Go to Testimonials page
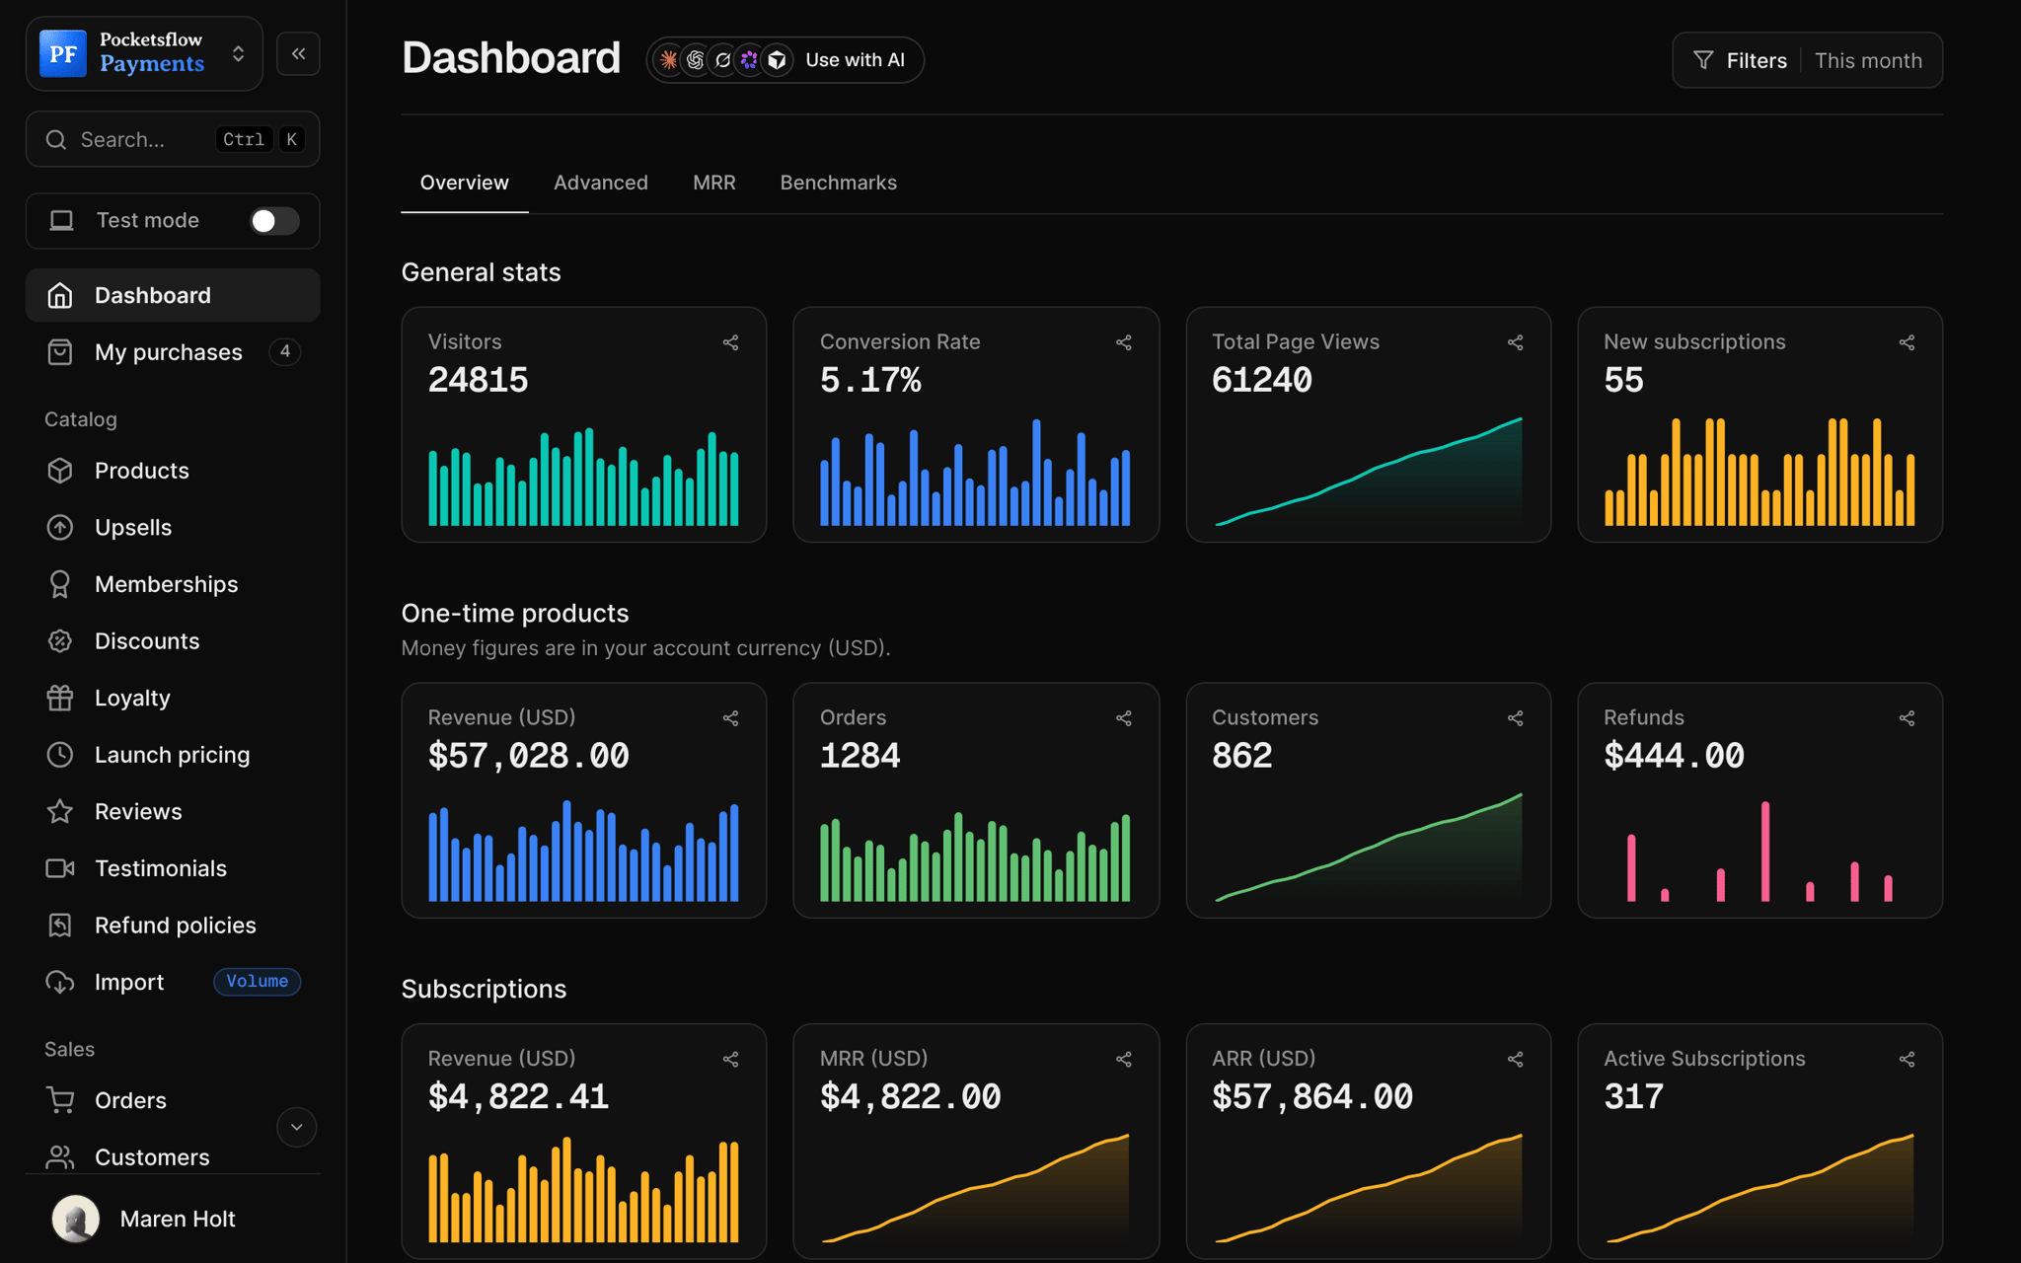Screen dimensions: 2021x1263 (x=173, y=868)
